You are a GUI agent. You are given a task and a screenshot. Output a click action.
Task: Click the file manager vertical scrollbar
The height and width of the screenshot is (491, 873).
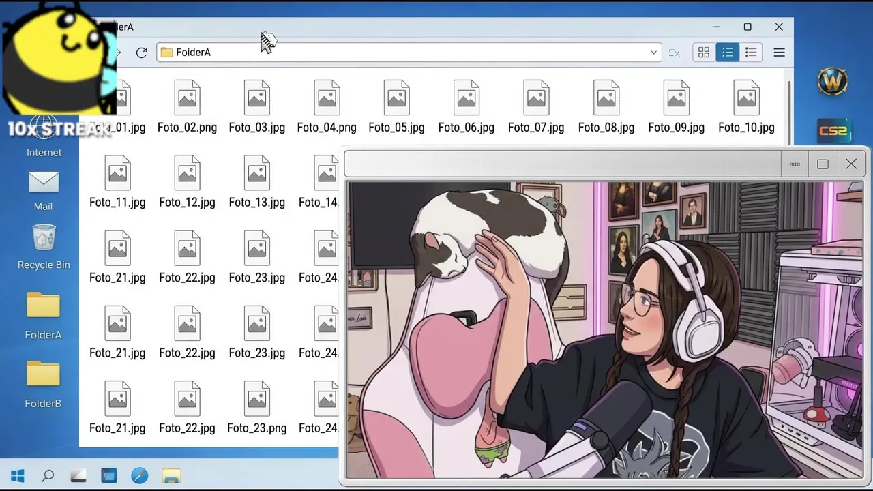coord(790,113)
